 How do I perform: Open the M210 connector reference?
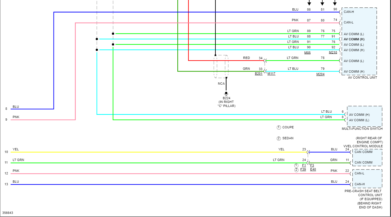click(333, 53)
